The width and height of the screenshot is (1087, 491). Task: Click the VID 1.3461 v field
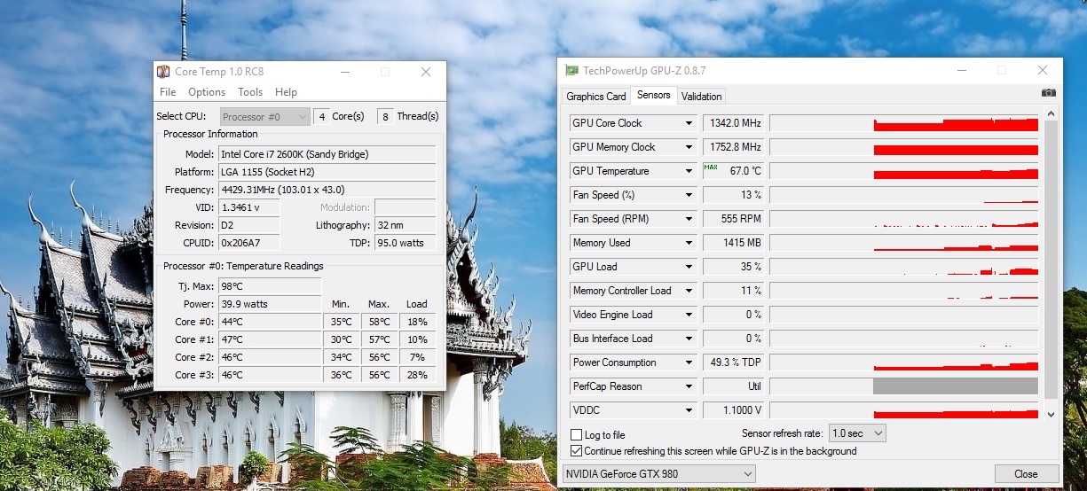tap(249, 207)
